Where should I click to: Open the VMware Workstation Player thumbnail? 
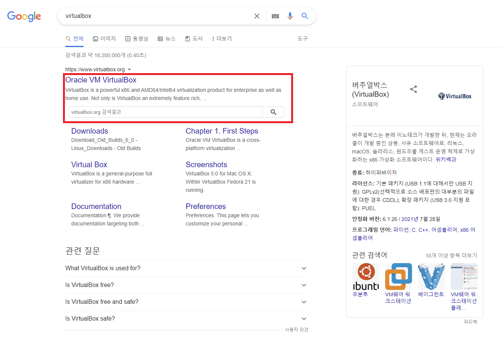click(464, 277)
